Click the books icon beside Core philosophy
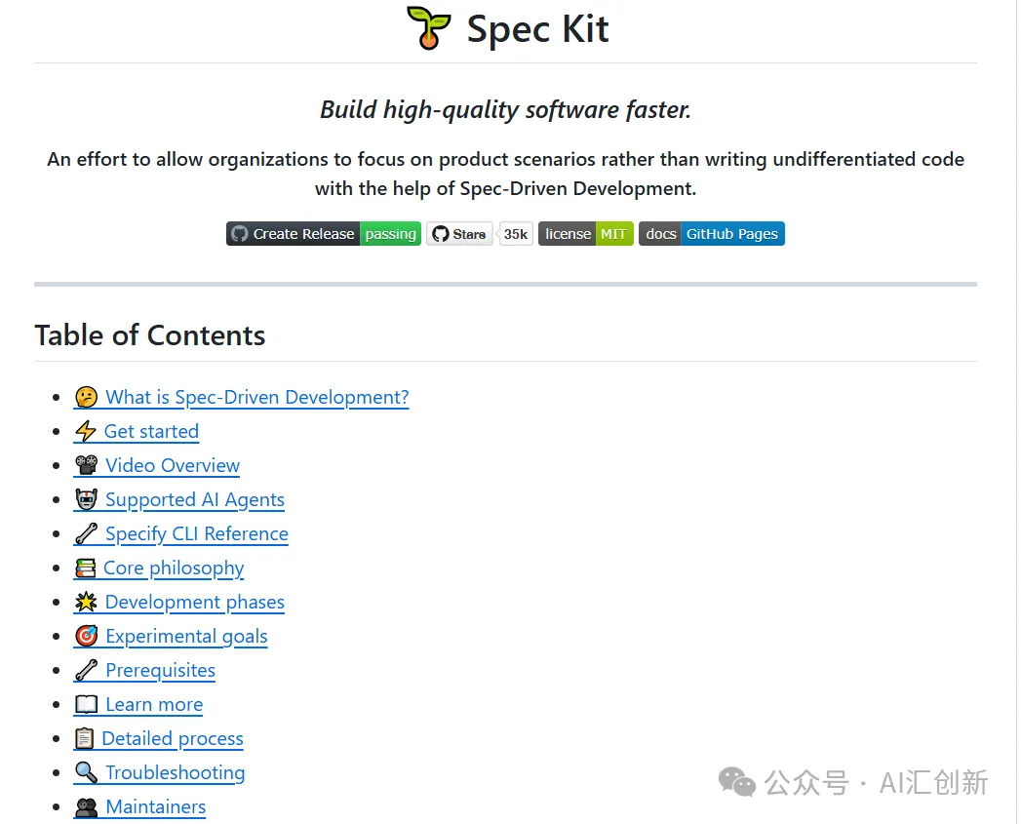Image resolution: width=1021 pixels, height=824 pixels. pyautogui.click(x=86, y=569)
